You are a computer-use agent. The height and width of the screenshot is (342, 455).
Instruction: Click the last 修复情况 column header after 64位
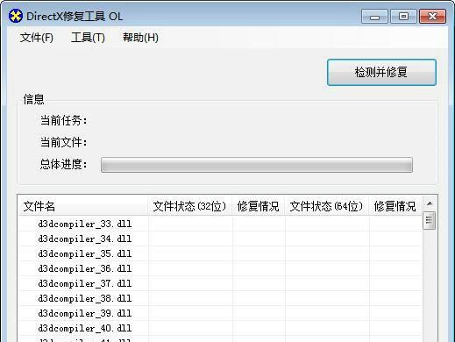(395, 206)
